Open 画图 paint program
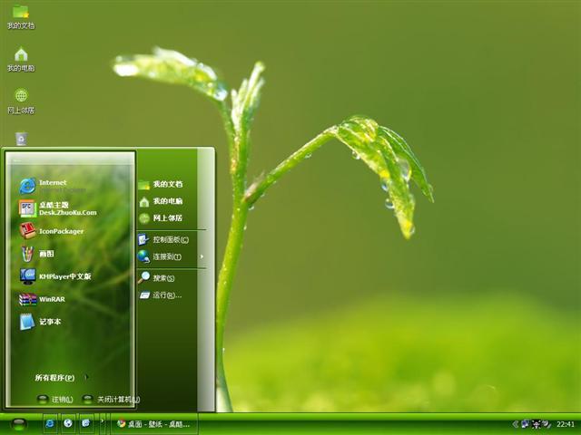Screen dimensions: 581x435 click(37, 254)
